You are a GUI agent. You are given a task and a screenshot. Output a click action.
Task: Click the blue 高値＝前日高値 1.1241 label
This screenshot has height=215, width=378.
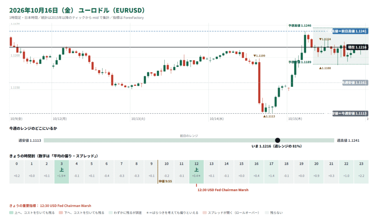(x=350, y=31)
